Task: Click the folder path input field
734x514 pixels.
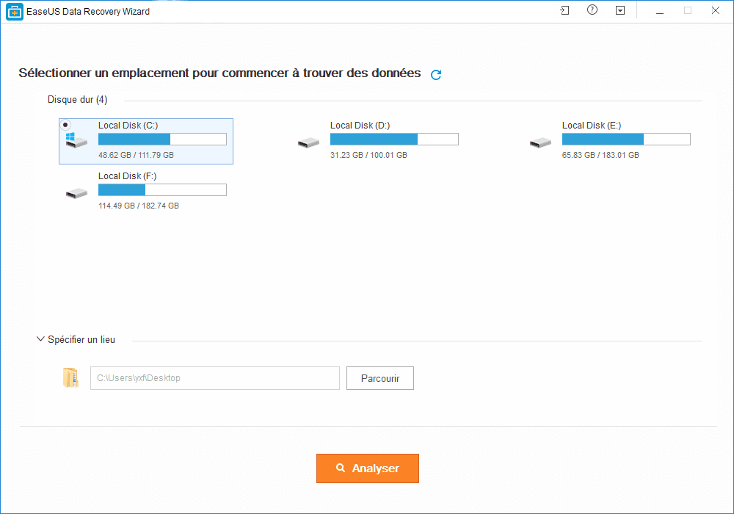Action: point(215,378)
